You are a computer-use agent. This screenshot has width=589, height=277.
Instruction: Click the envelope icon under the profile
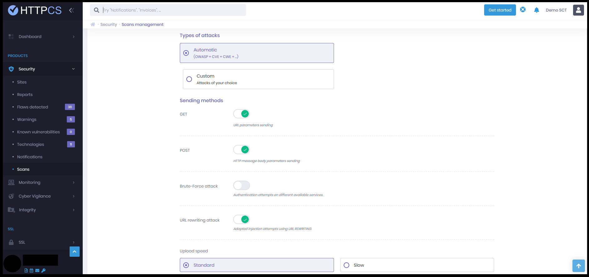pos(37,270)
